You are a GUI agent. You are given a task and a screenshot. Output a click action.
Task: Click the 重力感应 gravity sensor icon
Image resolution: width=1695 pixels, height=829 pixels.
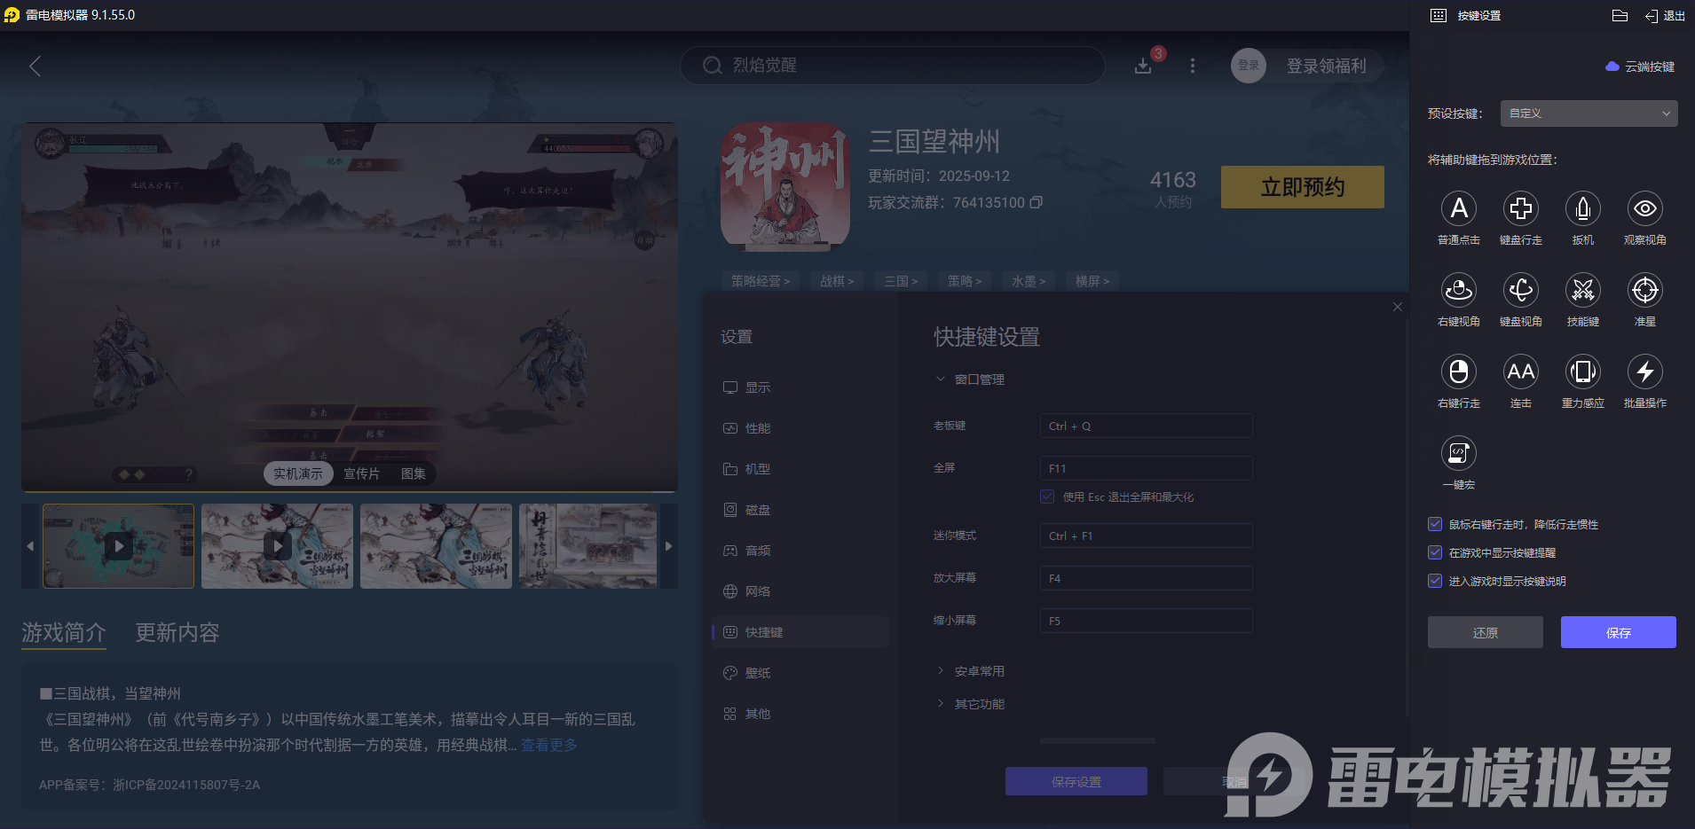point(1582,373)
